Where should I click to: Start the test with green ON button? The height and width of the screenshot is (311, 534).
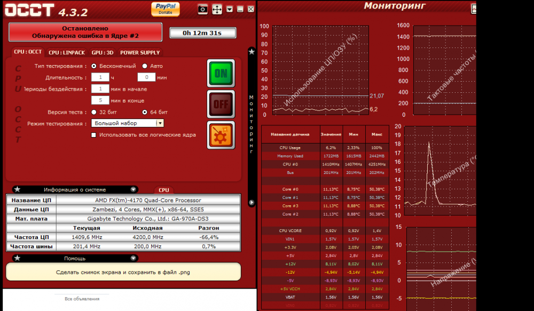click(221, 73)
